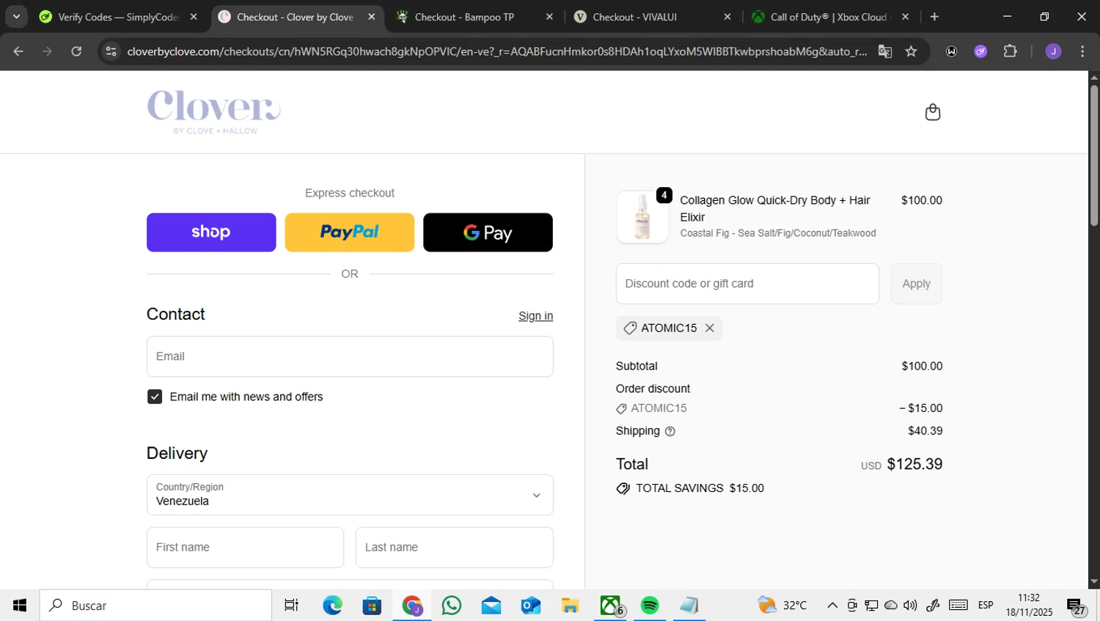Open the Chrome three-dot menu
Viewport: 1100px width, 621px height.
(1082, 51)
